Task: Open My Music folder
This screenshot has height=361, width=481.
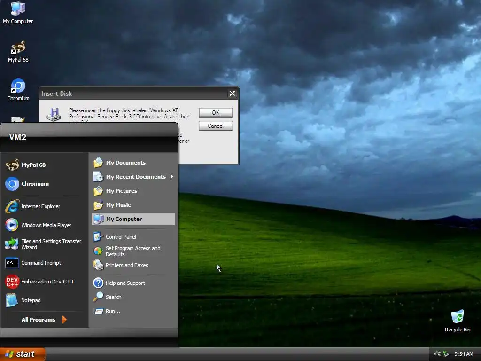Action: (133, 205)
